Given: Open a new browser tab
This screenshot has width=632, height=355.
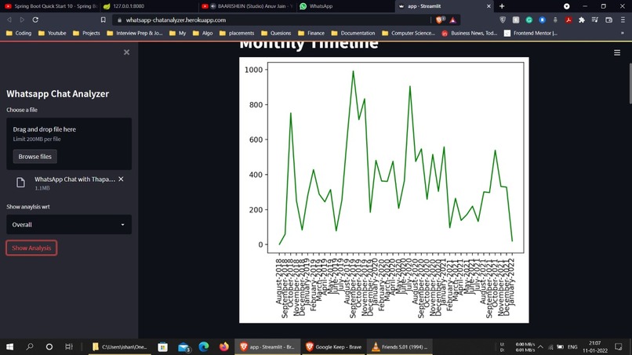Looking at the screenshot, I should pos(502,6).
